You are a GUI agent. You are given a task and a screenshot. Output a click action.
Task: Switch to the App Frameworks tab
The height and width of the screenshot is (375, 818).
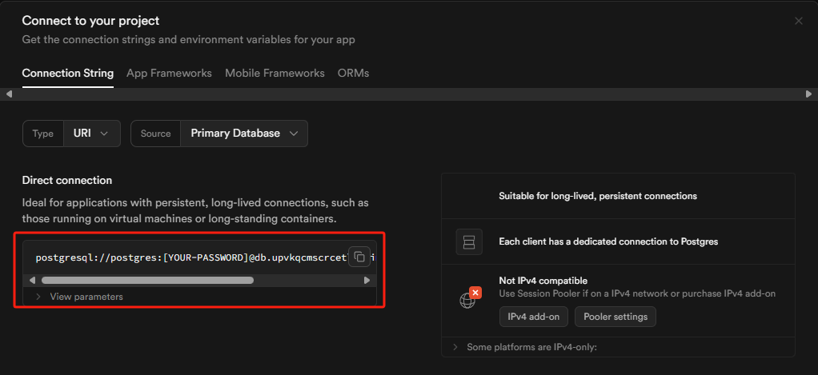pyautogui.click(x=169, y=74)
